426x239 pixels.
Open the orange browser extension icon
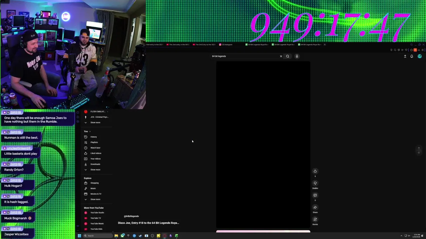pos(415,50)
